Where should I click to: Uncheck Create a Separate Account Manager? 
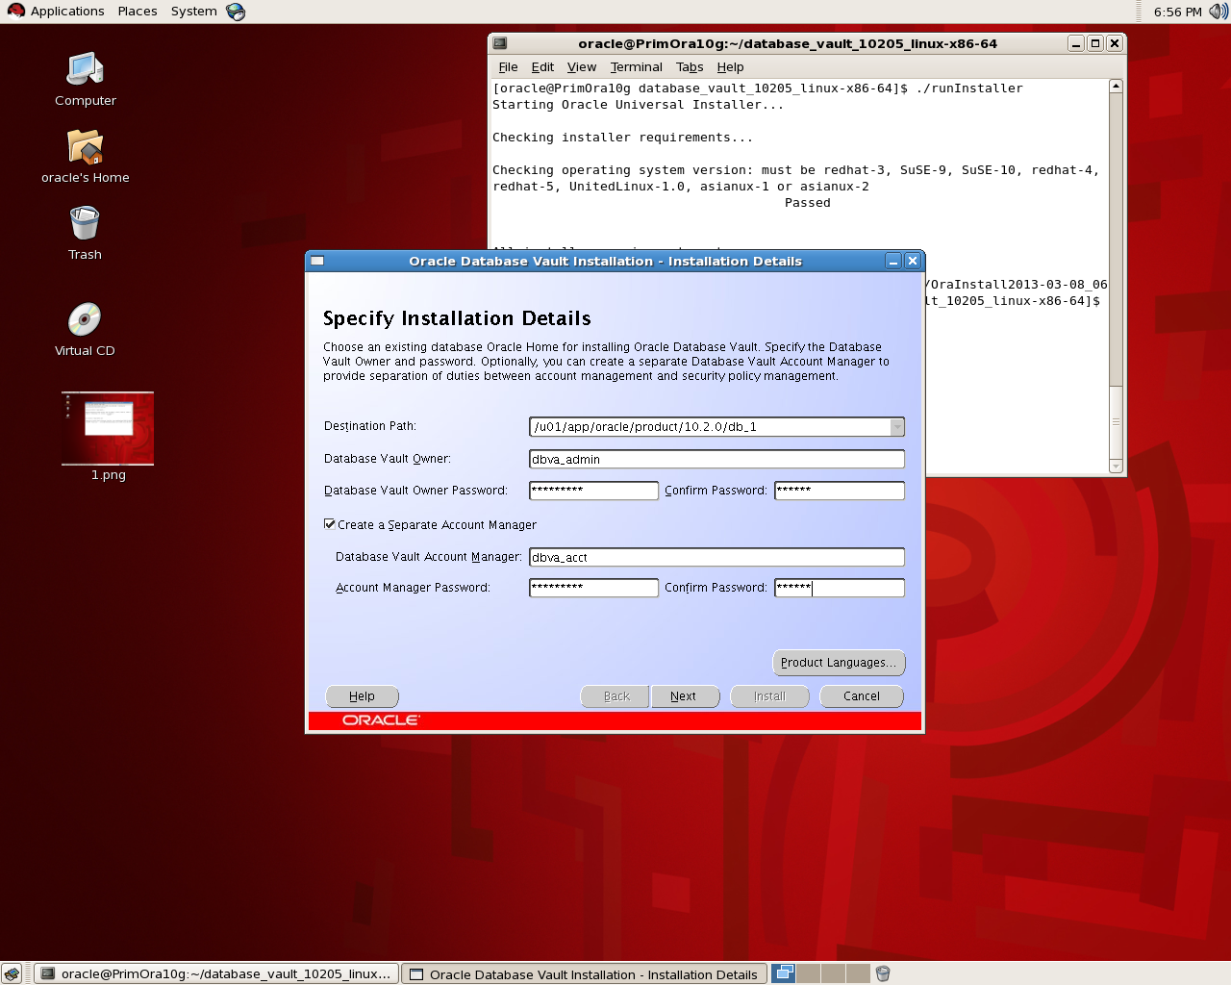click(x=330, y=524)
